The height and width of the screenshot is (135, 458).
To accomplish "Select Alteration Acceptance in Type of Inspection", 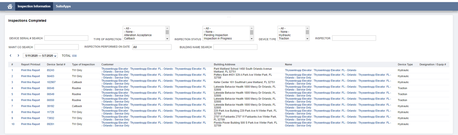I will coord(138,35).
